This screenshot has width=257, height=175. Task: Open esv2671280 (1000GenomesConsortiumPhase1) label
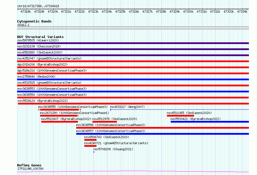(x=75, y=113)
